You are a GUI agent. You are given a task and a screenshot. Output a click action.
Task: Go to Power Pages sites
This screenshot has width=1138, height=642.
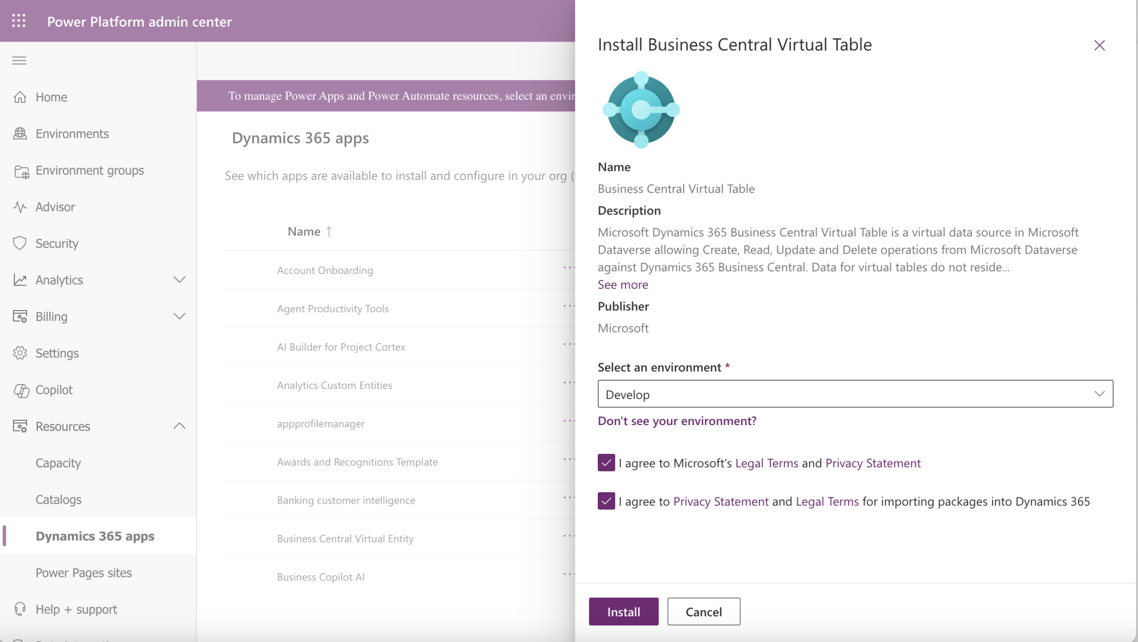[x=84, y=573]
